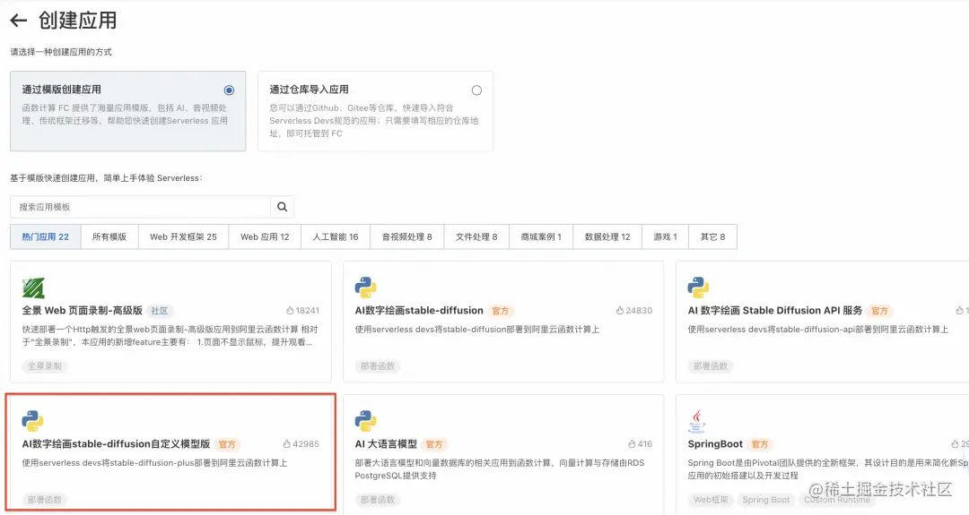
Task: Open 音视频处理 8 tab
Action: (407, 236)
